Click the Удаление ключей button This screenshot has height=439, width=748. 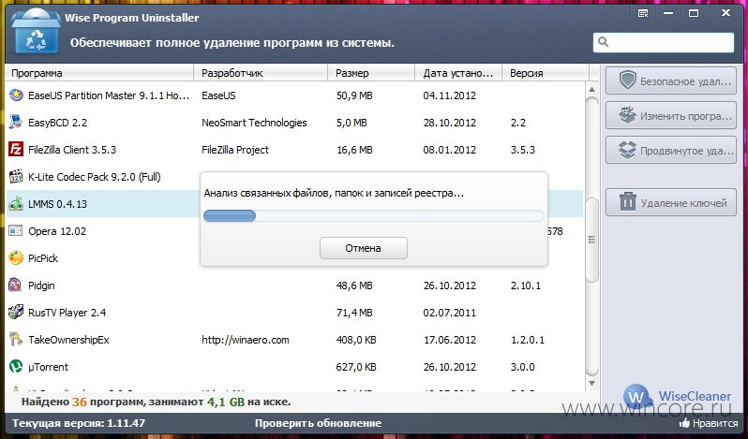tap(671, 203)
